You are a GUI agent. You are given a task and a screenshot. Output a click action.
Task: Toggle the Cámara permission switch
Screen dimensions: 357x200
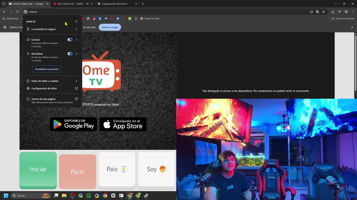[x=70, y=40]
